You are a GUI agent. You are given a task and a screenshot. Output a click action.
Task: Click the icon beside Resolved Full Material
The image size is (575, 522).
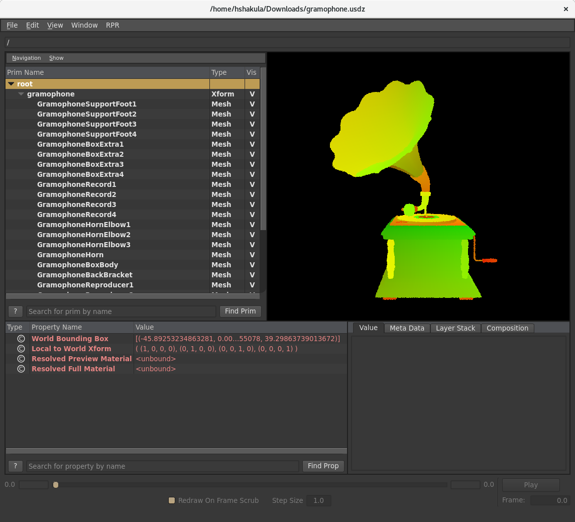click(x=21, y=369)
